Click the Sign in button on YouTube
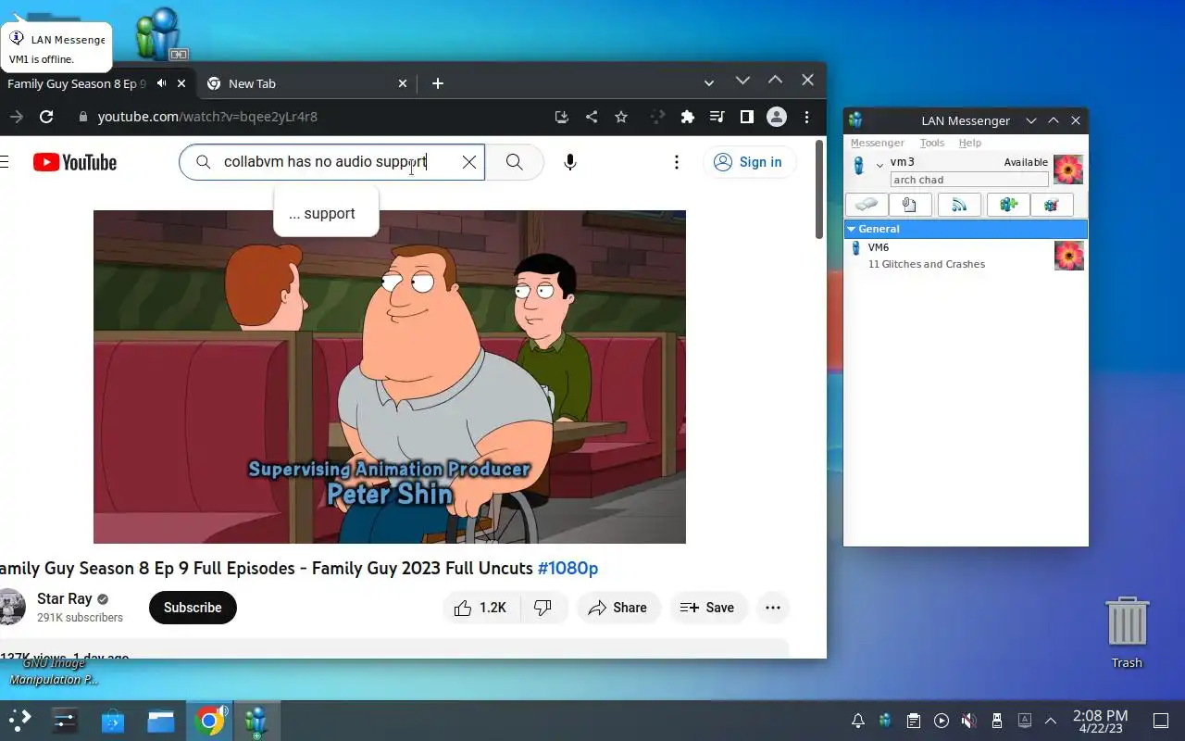Screen dimensions: 1185x741 750,162
